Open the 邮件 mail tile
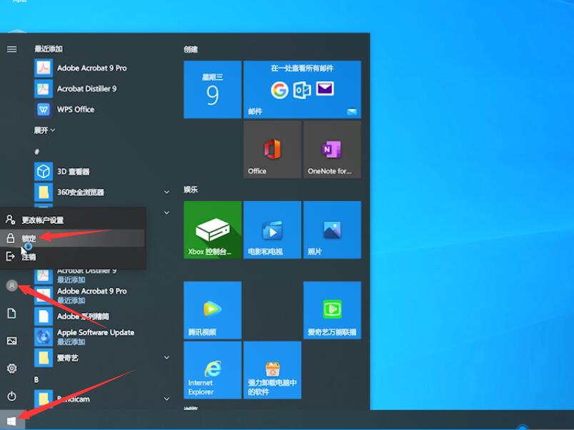The width and height of the screenshot is (574, 430). pos(303,90)
